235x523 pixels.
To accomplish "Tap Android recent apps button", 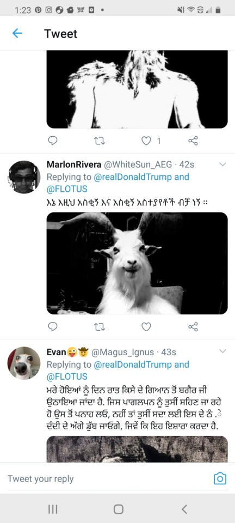I will (53, 509).
